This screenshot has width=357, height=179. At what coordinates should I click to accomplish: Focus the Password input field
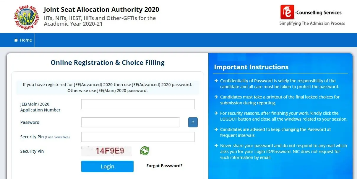tap(130, 122)
